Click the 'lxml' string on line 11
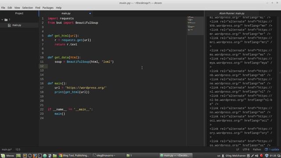 point(107,62)
